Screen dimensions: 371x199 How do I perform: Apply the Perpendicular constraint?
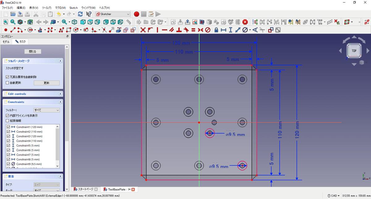[179, 30]
